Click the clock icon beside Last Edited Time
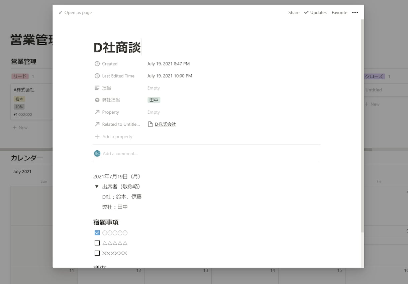The width and height of the screenshot is (408, 284). point(97,76)
